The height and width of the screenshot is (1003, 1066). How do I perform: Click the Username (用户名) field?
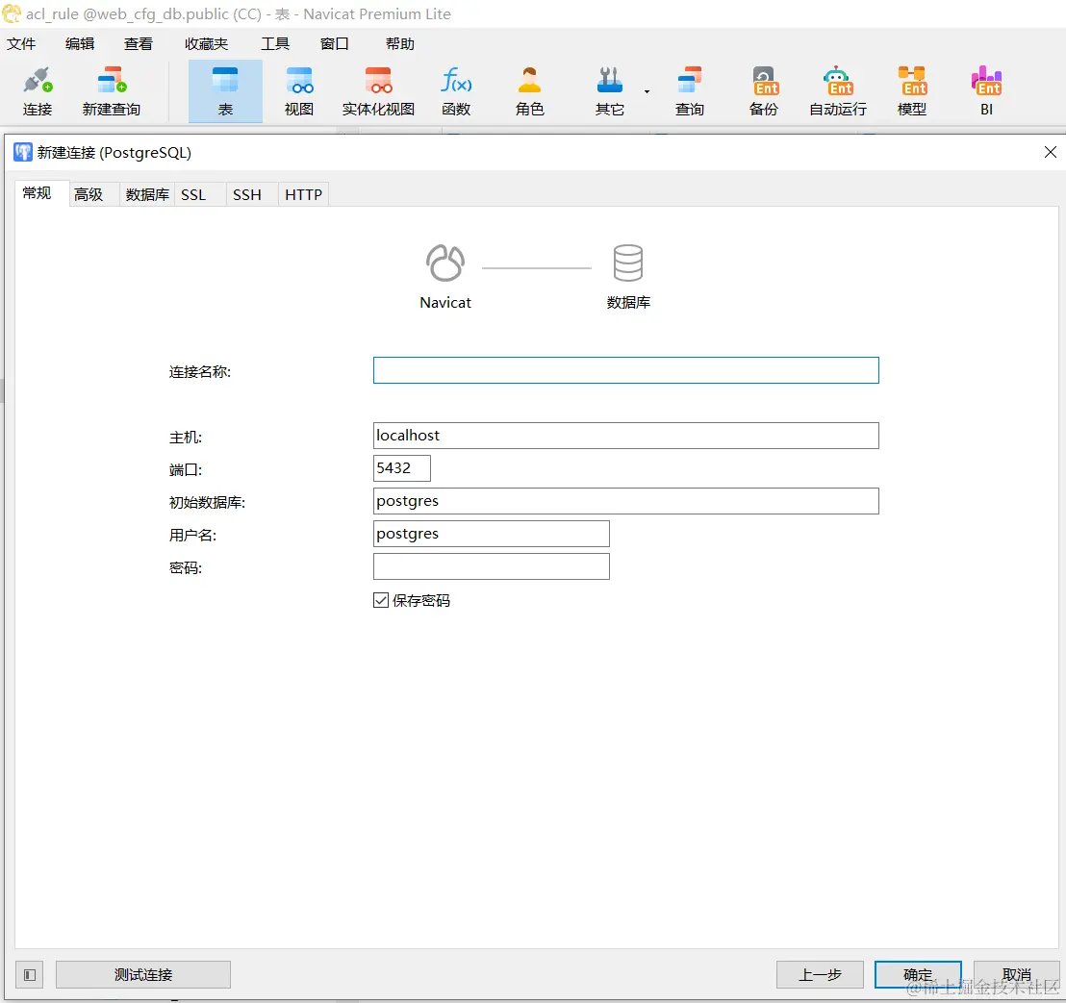[x=492, y=534]
